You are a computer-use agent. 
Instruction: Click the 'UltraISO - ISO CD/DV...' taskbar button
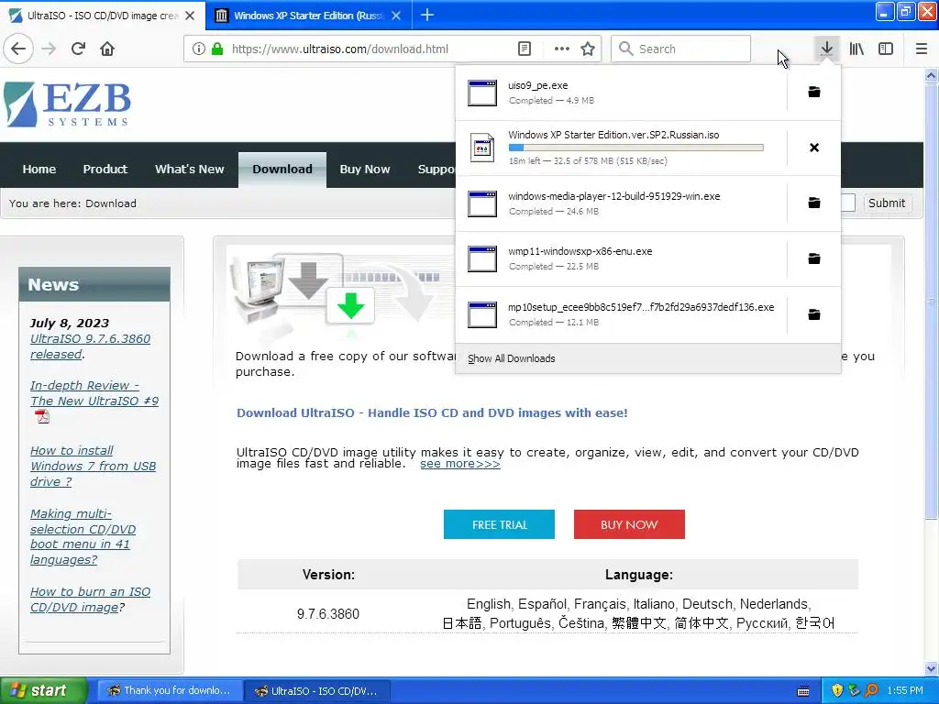point(317,691)
